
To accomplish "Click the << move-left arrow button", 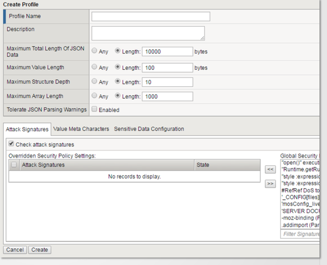I will pyautogui.click(x=270, y=170).
